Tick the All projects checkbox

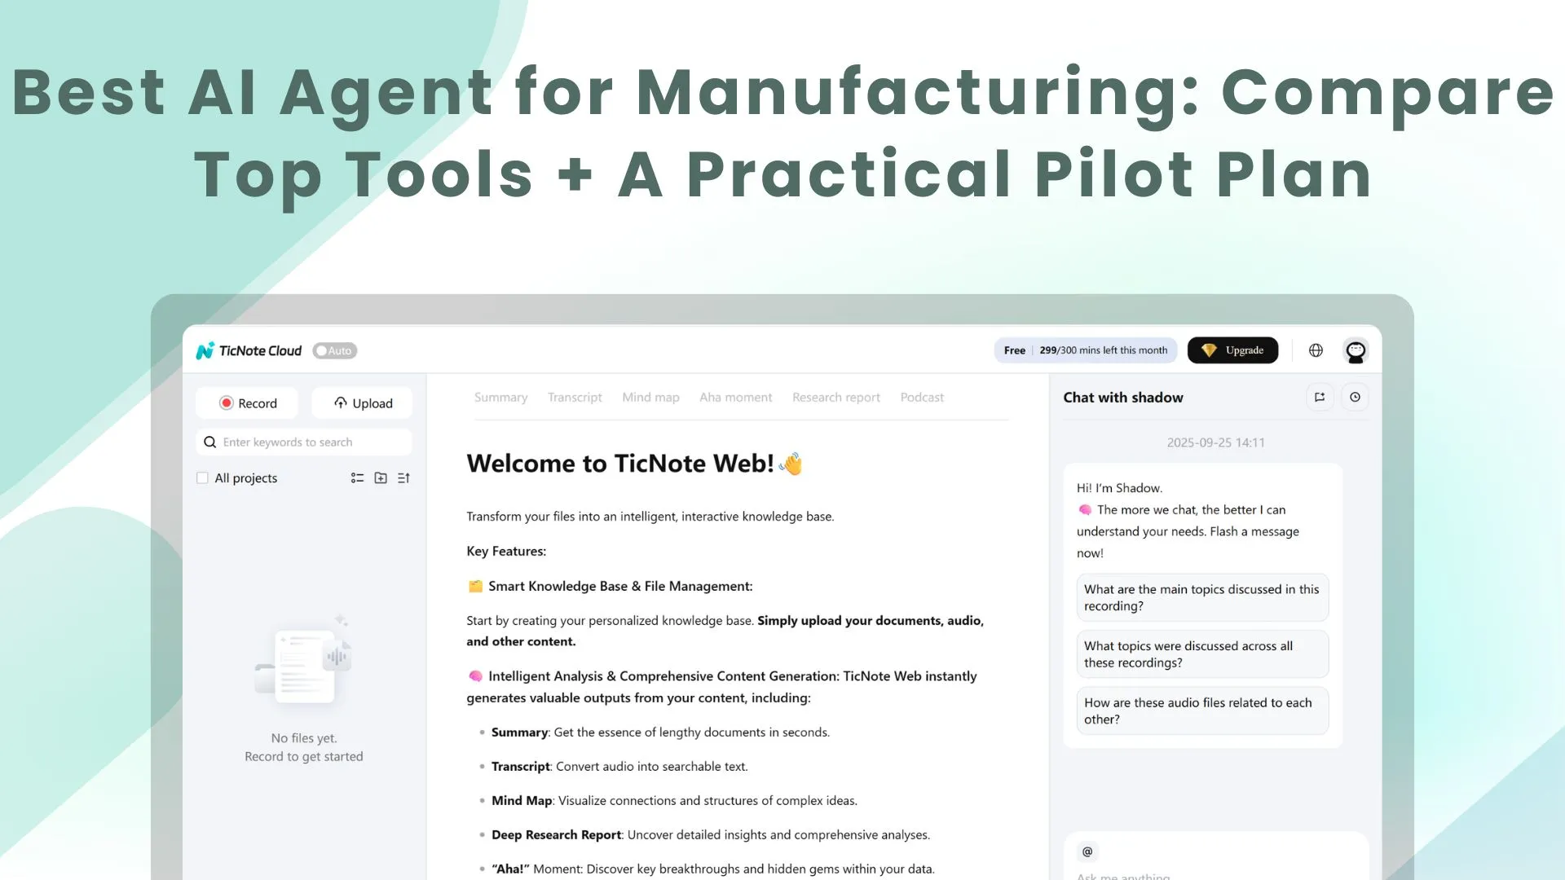(202, 478)
